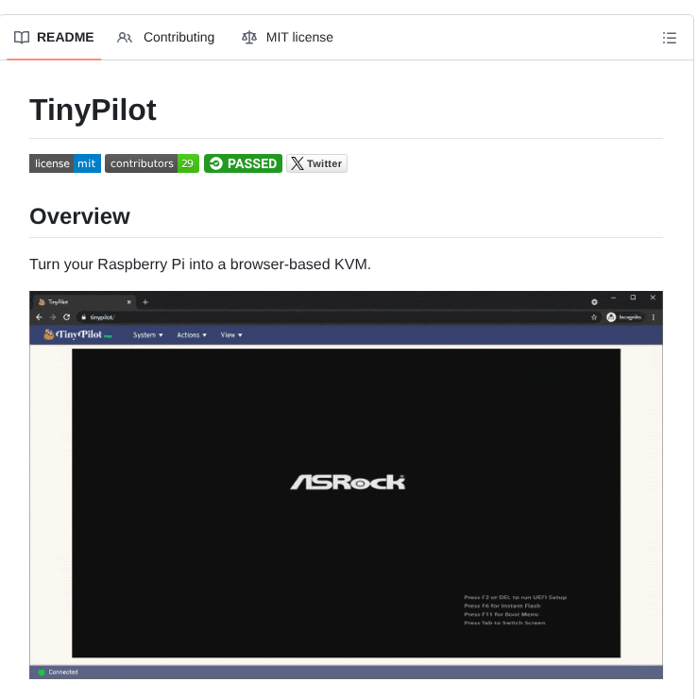Switch to the Contributing tab
Screen dimensions: 698x699
click(x=165, y=38)
